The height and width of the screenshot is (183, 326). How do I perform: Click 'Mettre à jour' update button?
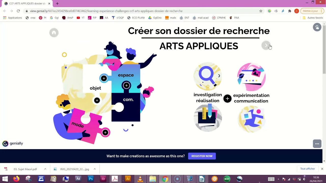click(310, 11)
